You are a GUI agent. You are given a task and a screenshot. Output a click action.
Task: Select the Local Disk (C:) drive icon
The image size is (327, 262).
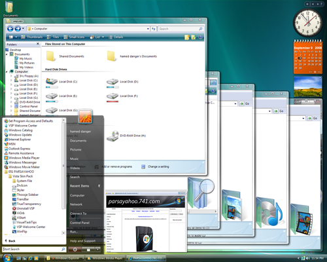coord(52,82)
